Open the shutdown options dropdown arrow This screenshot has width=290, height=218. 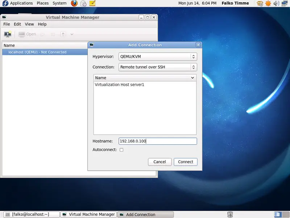[72, 34]
